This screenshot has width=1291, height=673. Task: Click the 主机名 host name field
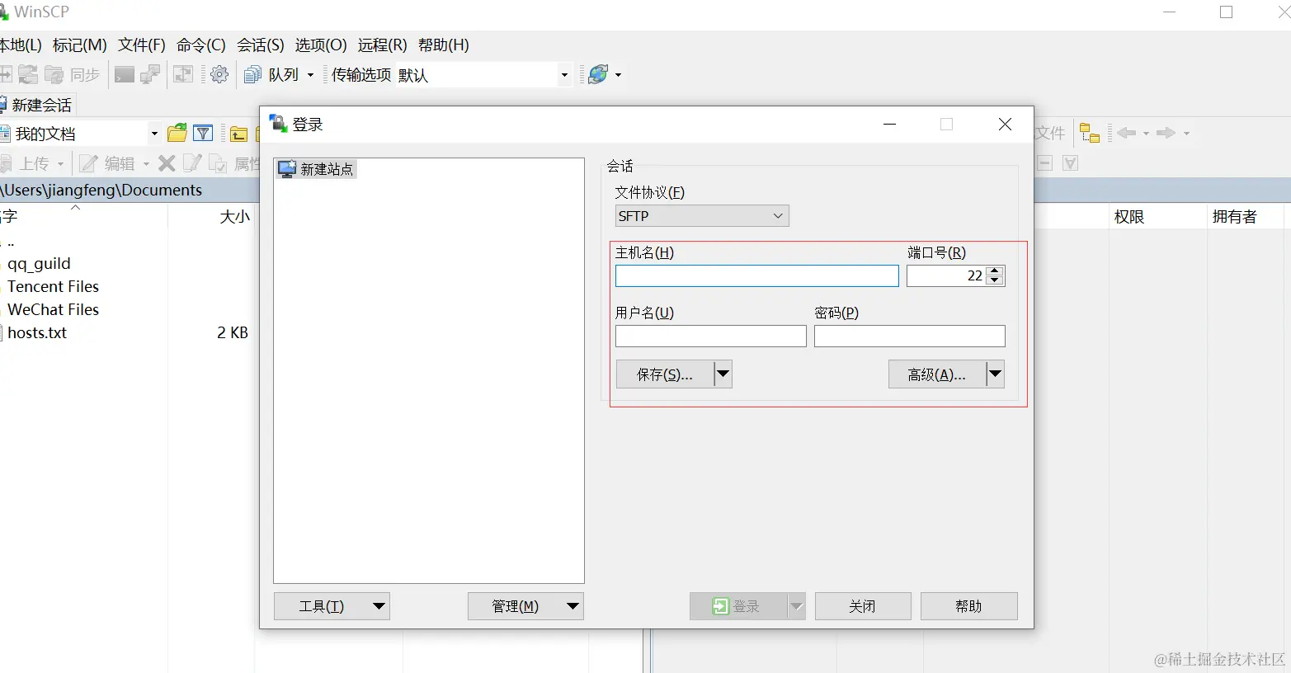coord(757,275)
